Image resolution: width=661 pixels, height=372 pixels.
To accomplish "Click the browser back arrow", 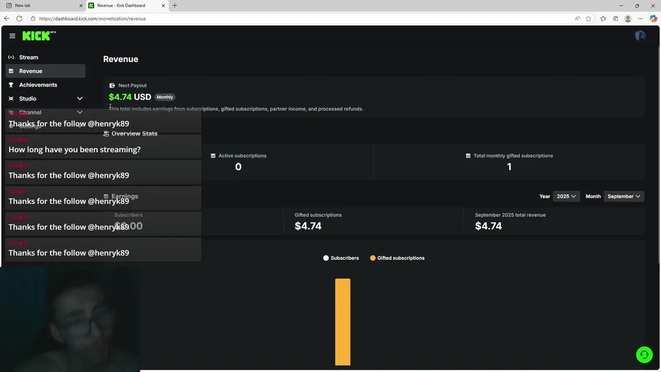I will point(7,19).
